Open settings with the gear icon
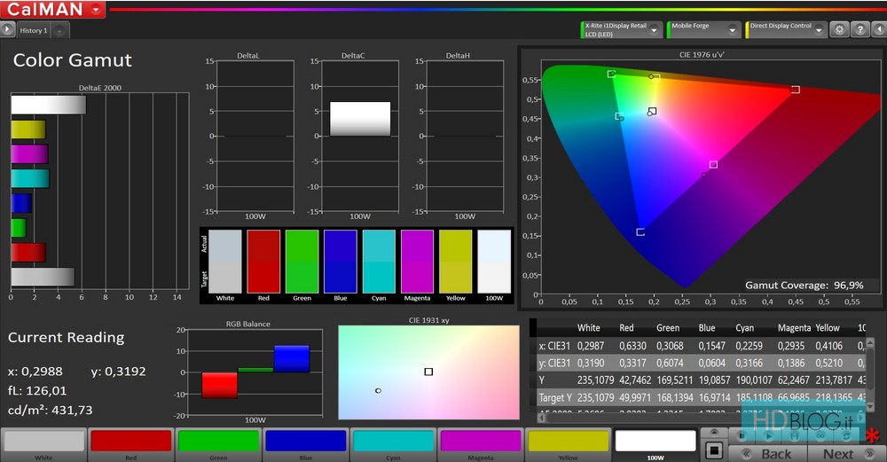The height and width of the screenshot is (462, 887). (x=839, y=30)
